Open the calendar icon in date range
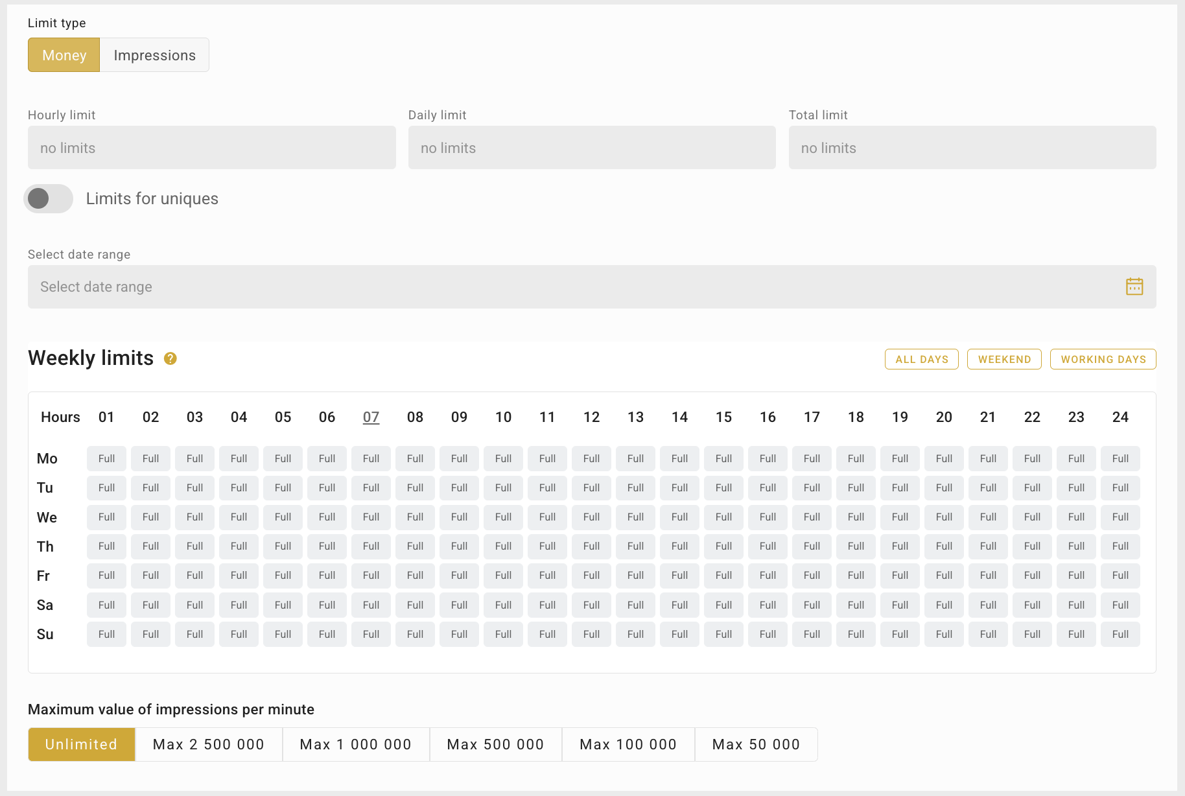 (1134, 287)
